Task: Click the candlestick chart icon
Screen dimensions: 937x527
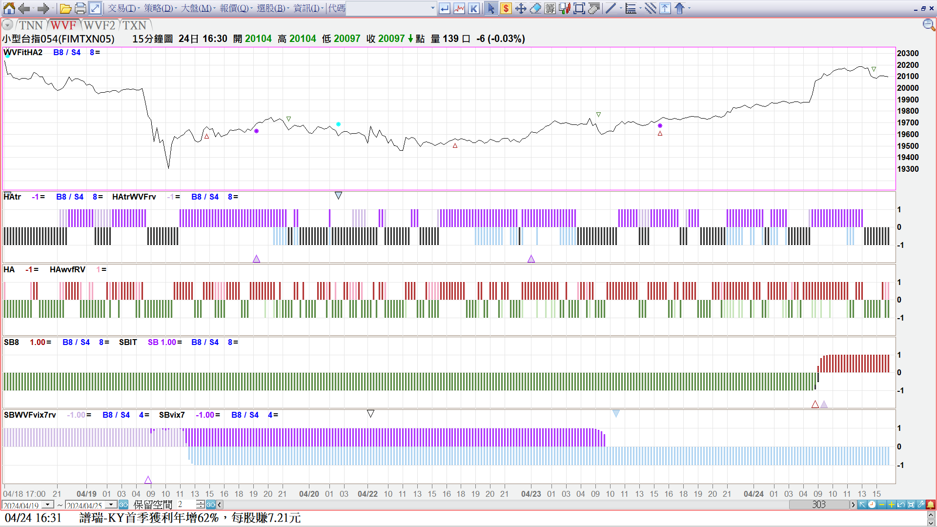Action: (565, 8)
